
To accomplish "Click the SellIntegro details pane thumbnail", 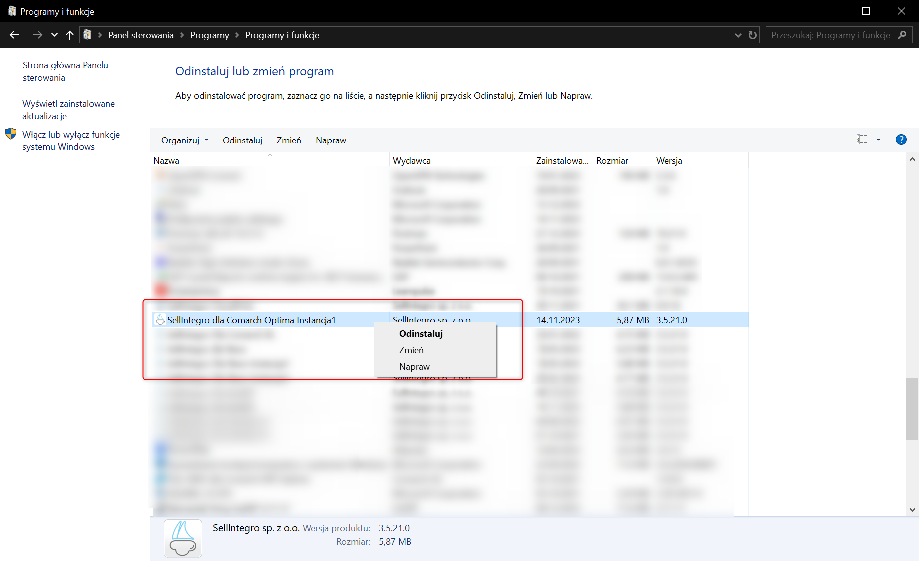I will [x=183, y=538].
